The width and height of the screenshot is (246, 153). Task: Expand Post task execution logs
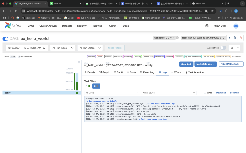(153, 119)
